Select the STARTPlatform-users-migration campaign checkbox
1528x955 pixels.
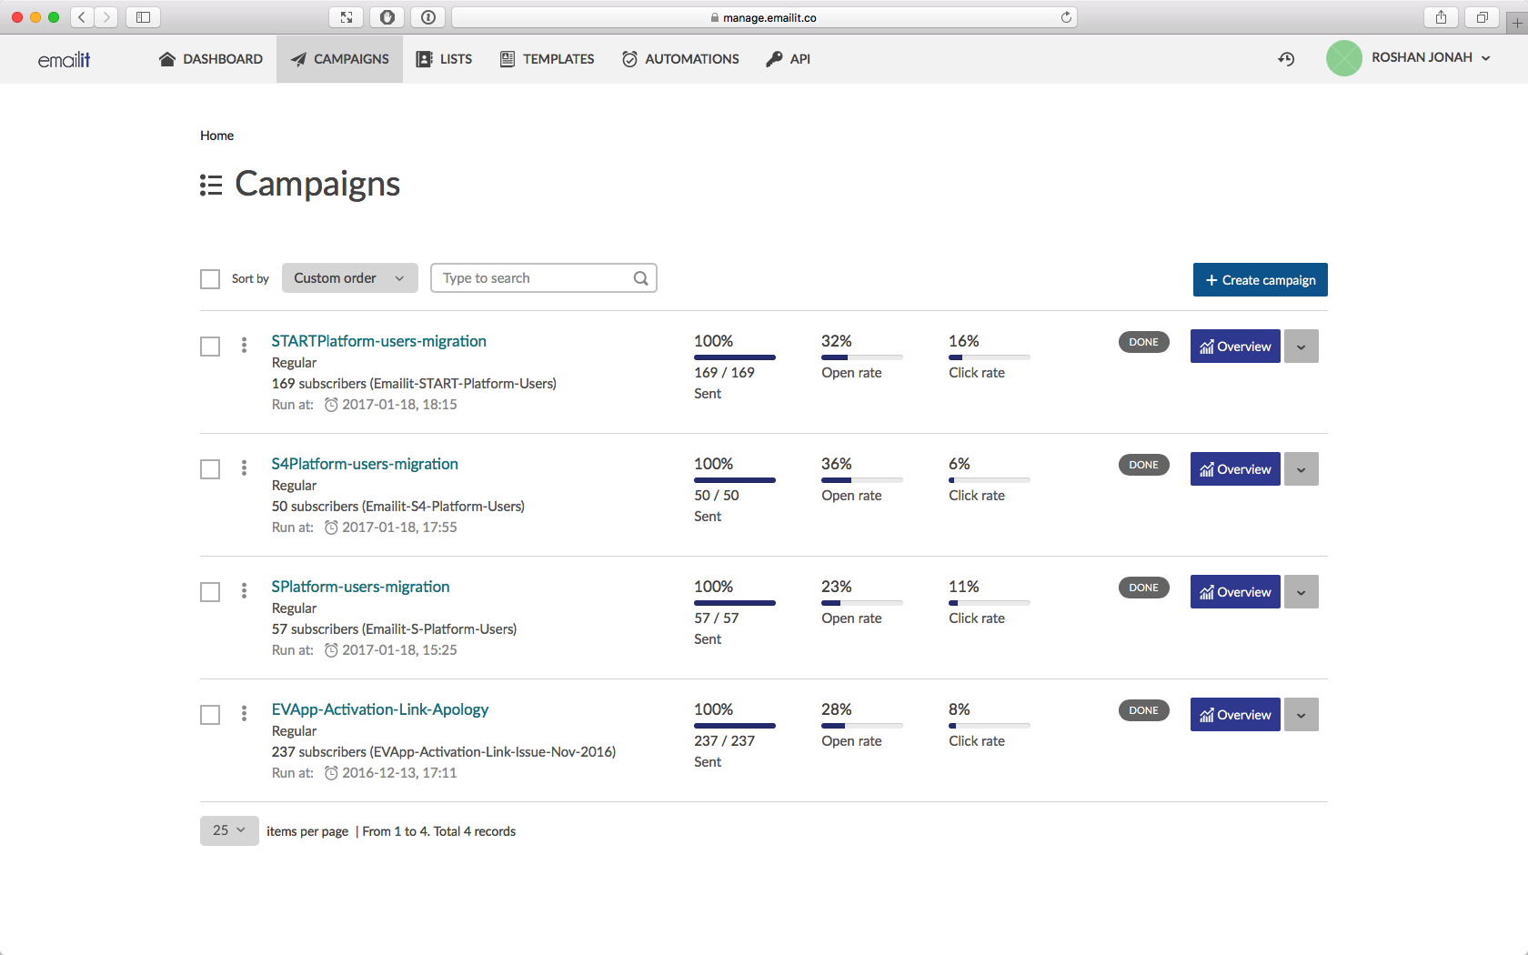point(210,347)
